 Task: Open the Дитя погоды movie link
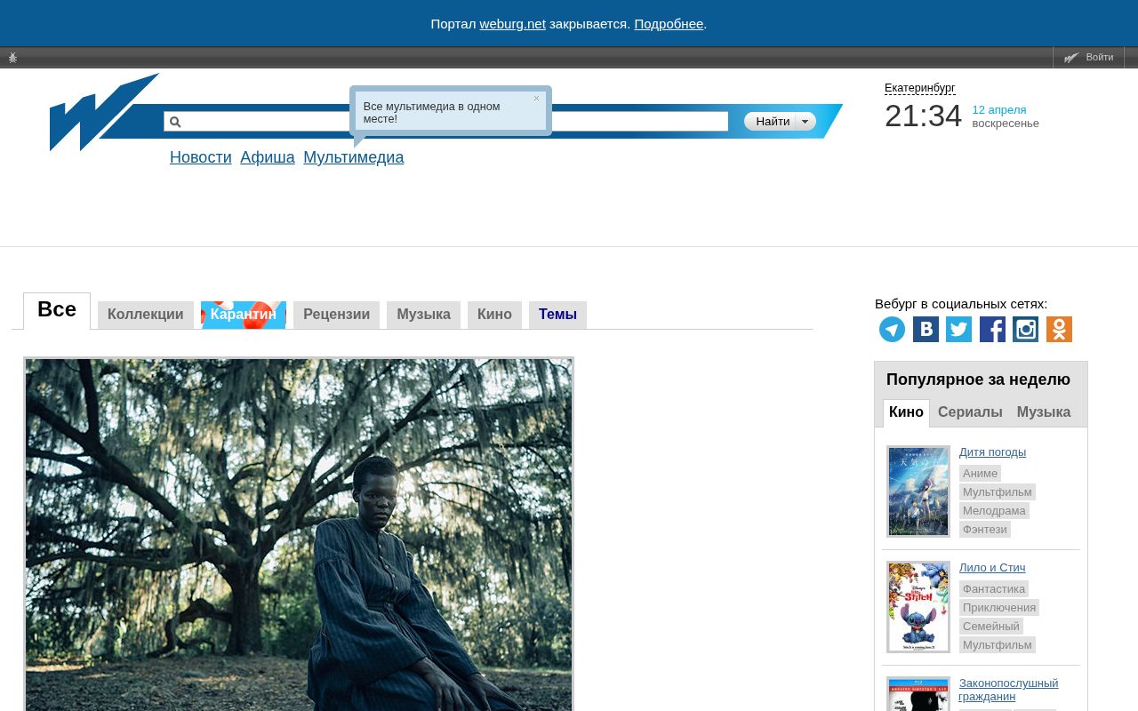pos(992,452)
